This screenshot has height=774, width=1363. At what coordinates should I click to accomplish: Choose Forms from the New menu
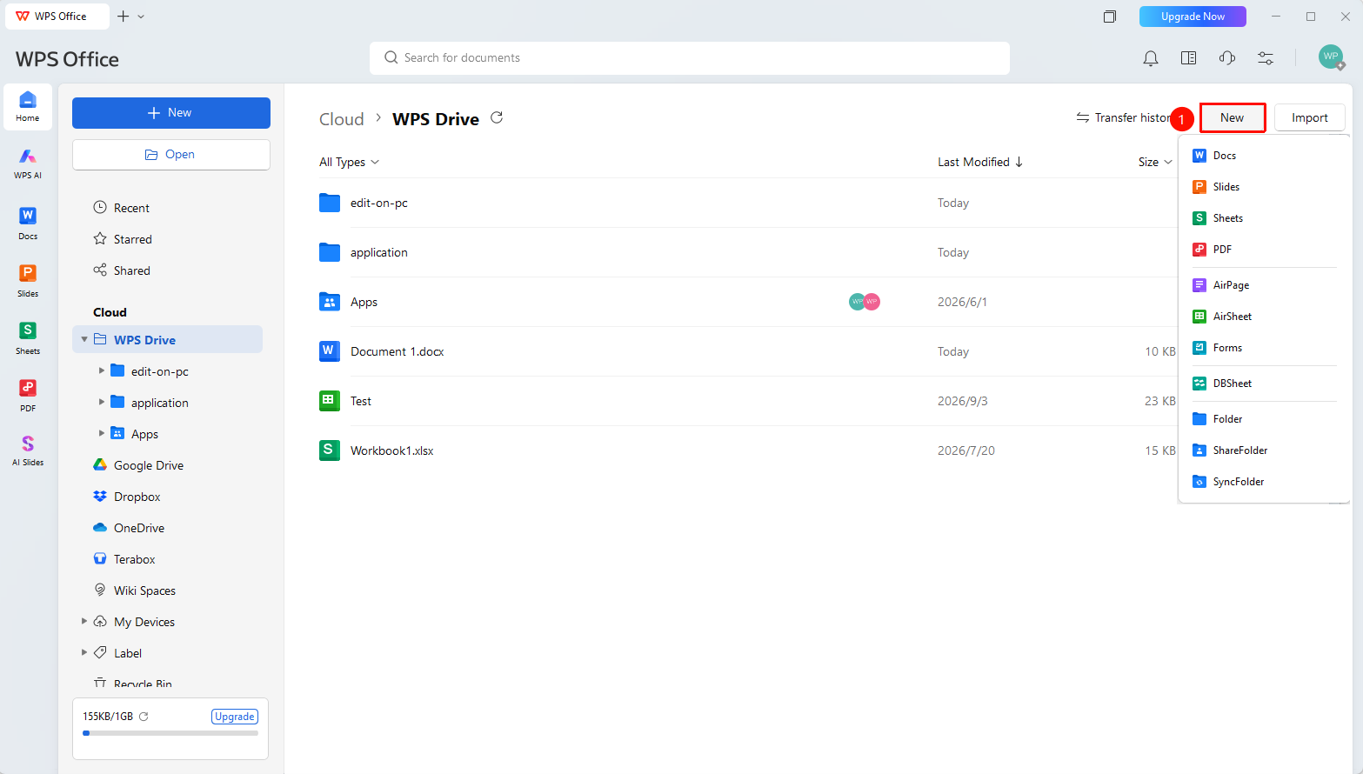pos(1264,348)
